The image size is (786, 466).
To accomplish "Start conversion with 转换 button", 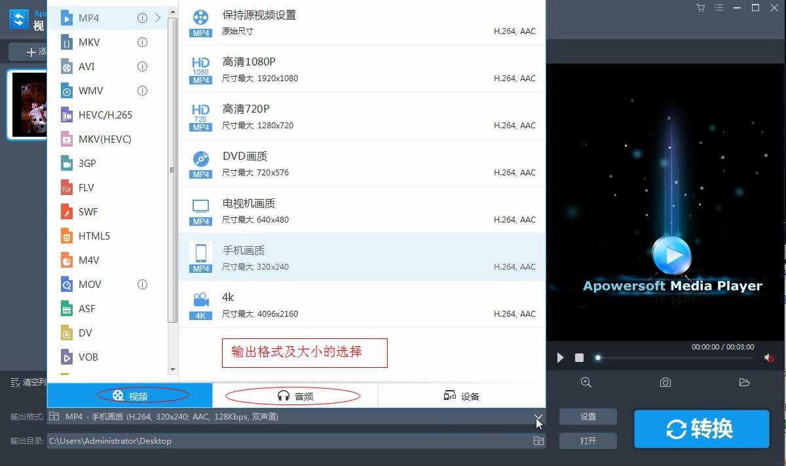I will 702,429.
